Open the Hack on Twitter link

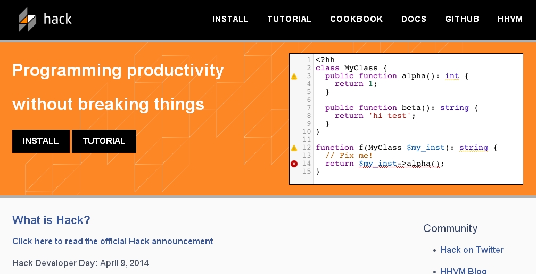coord(472,250)
